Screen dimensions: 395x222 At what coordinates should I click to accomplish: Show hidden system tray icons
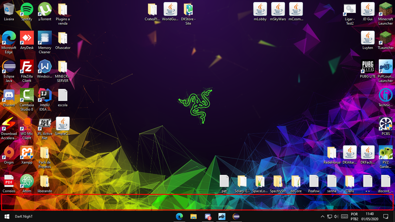click(323, 216)
